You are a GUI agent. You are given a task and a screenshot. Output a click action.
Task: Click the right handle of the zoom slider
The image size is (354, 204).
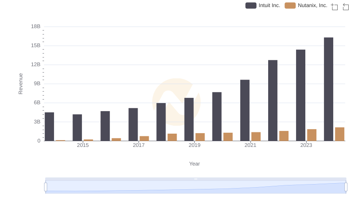[x=346, y=187]
